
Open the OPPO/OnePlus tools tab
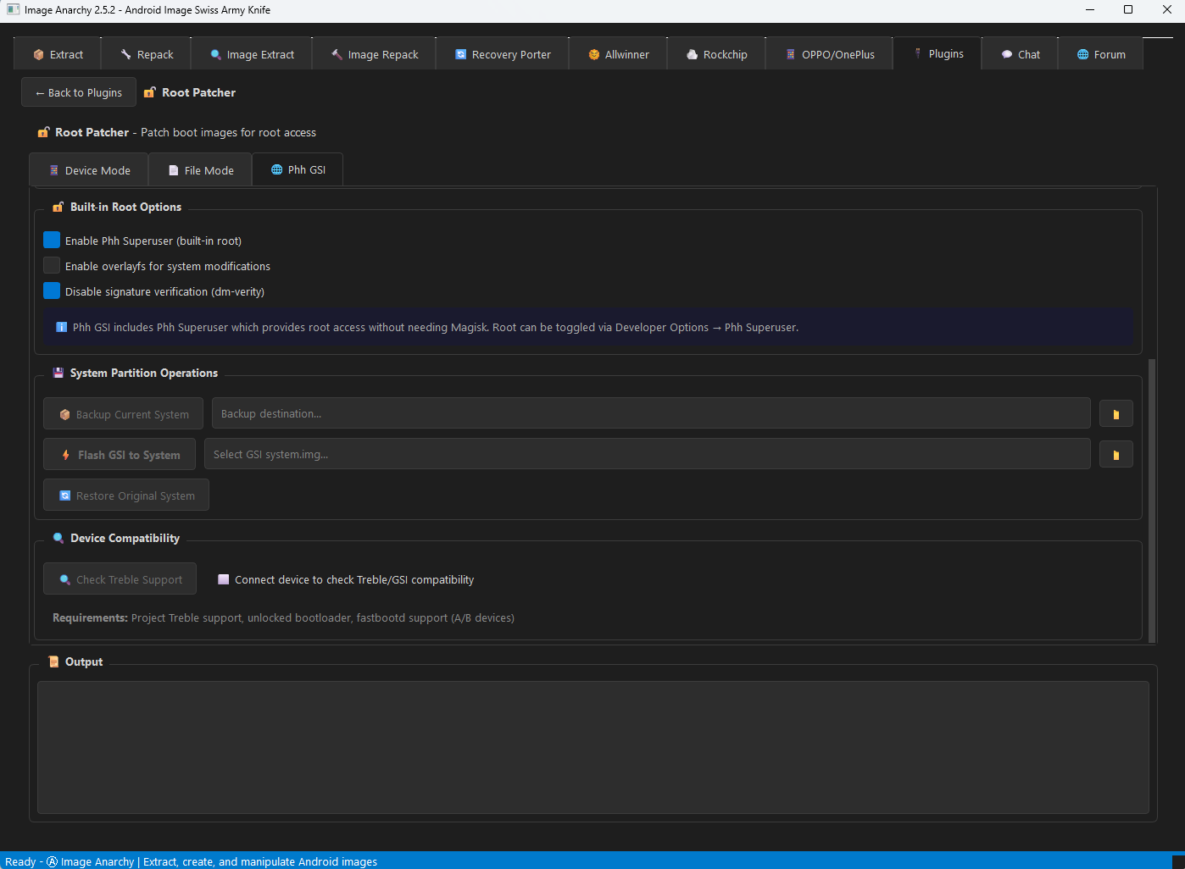[x=829, y=53]
